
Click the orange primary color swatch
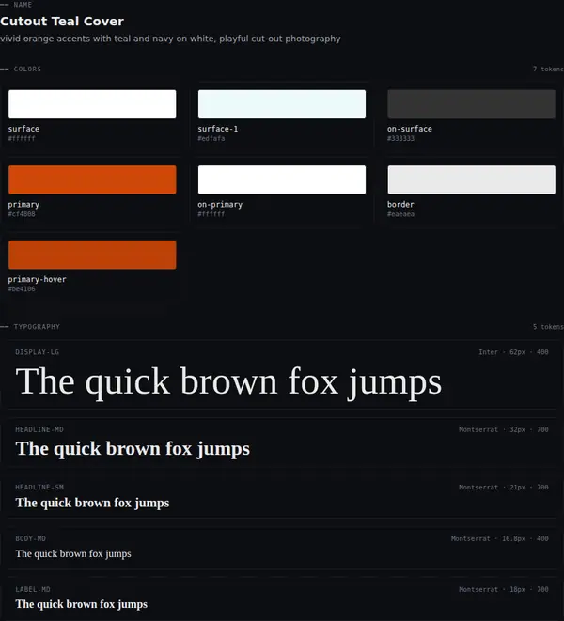92,179
